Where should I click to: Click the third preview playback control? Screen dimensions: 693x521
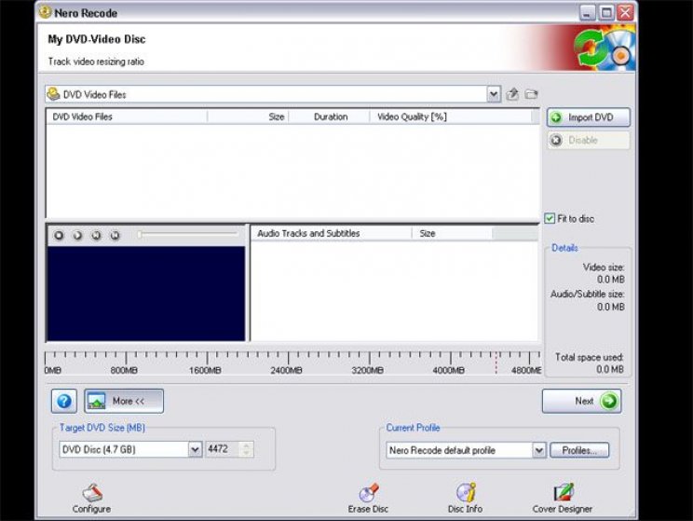pyautogui.click(x=96, y=235)
